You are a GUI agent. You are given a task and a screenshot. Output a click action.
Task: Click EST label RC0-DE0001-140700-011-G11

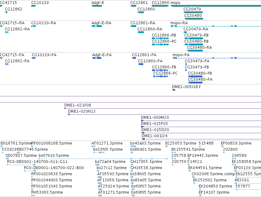pos(37,162)
